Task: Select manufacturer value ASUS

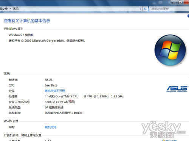Action: pyautogui.click(x=49, y=80)
